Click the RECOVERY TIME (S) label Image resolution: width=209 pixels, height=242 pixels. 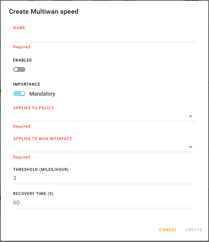(33, 194)
